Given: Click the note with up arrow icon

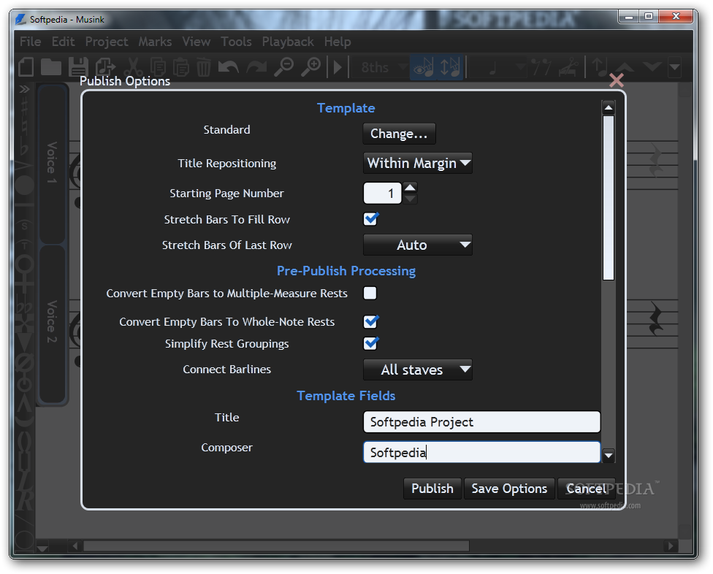Looking at the screenshot, I should [600, 67].
